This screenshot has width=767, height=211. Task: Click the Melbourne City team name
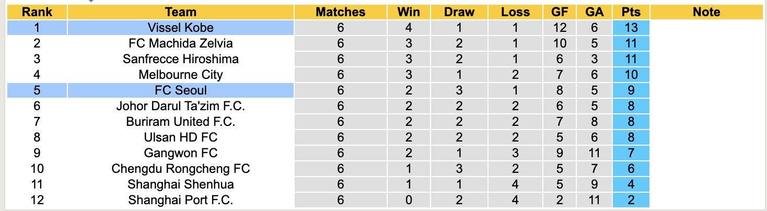click(180, 75)
